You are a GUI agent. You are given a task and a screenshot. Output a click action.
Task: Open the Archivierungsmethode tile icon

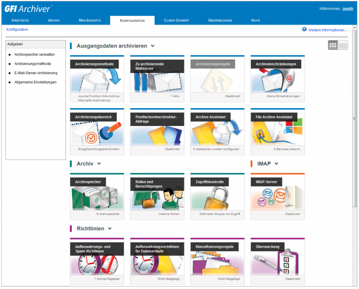pyautogui.click(x=97, y=79)
